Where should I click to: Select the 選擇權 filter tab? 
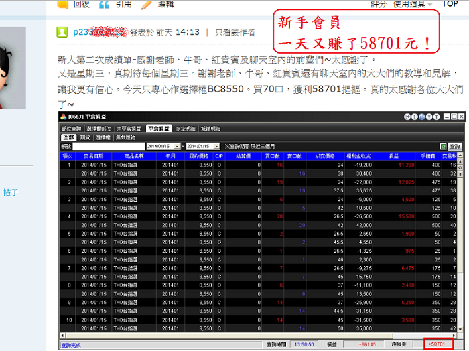click(x=103, y=137)
